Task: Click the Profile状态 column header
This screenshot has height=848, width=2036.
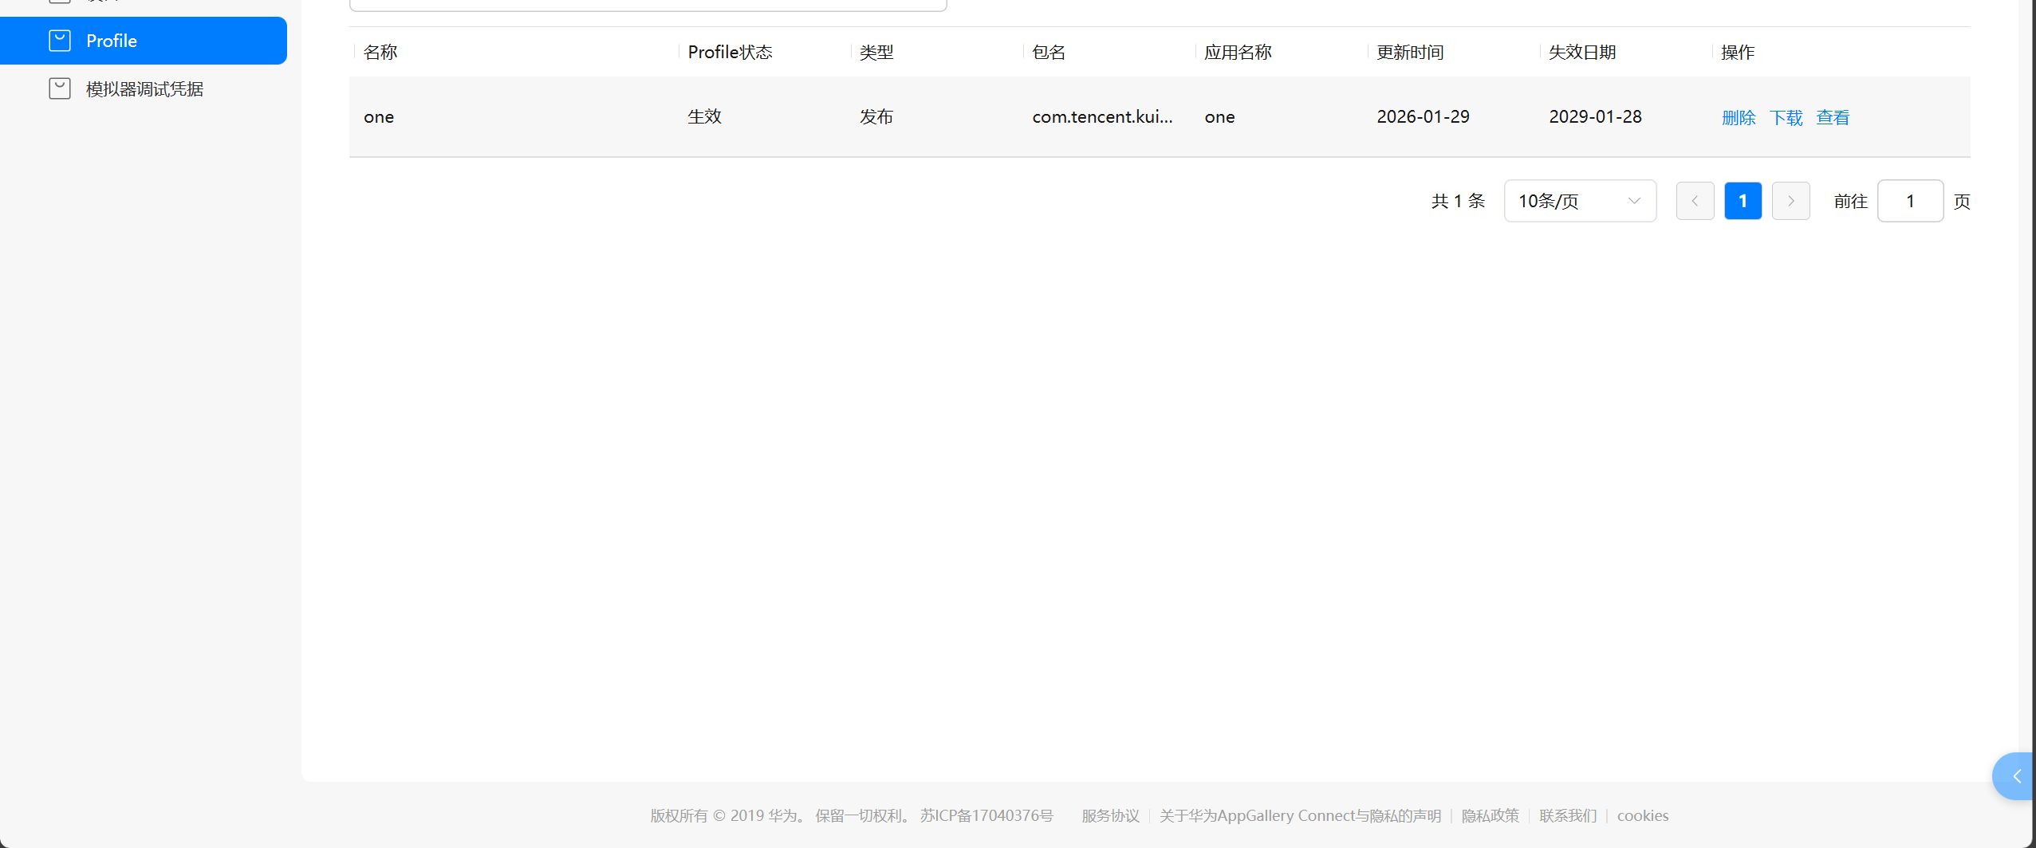Action: [x=730, y=52]
